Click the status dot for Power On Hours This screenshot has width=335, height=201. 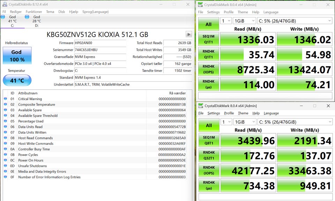coord(6,160)
